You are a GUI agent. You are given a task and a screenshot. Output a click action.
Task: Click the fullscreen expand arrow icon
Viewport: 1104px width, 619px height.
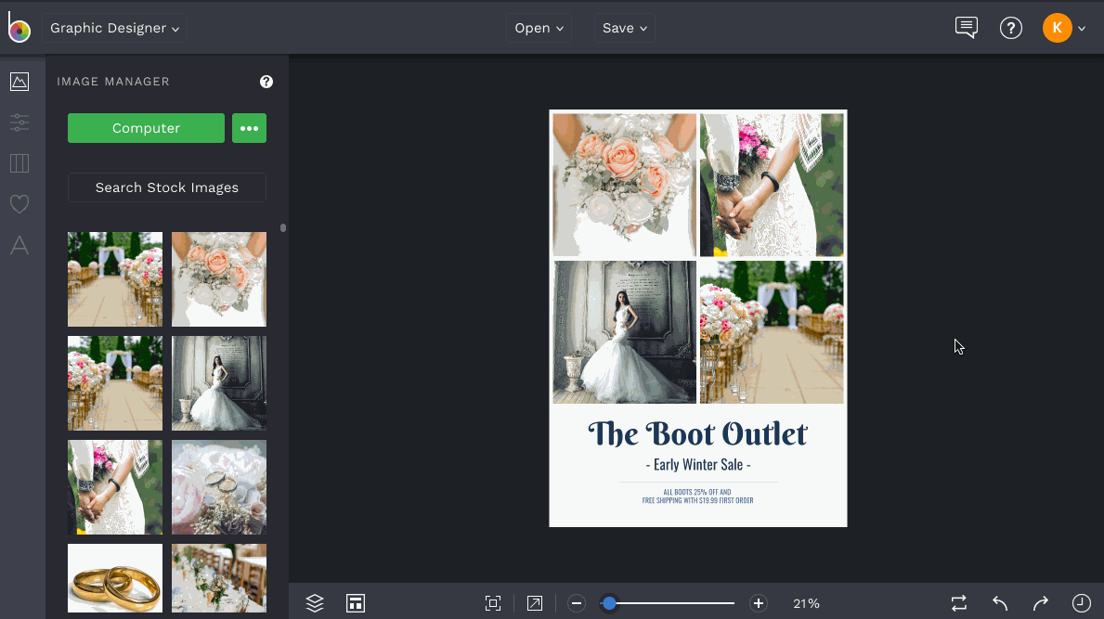pos(535,603)
